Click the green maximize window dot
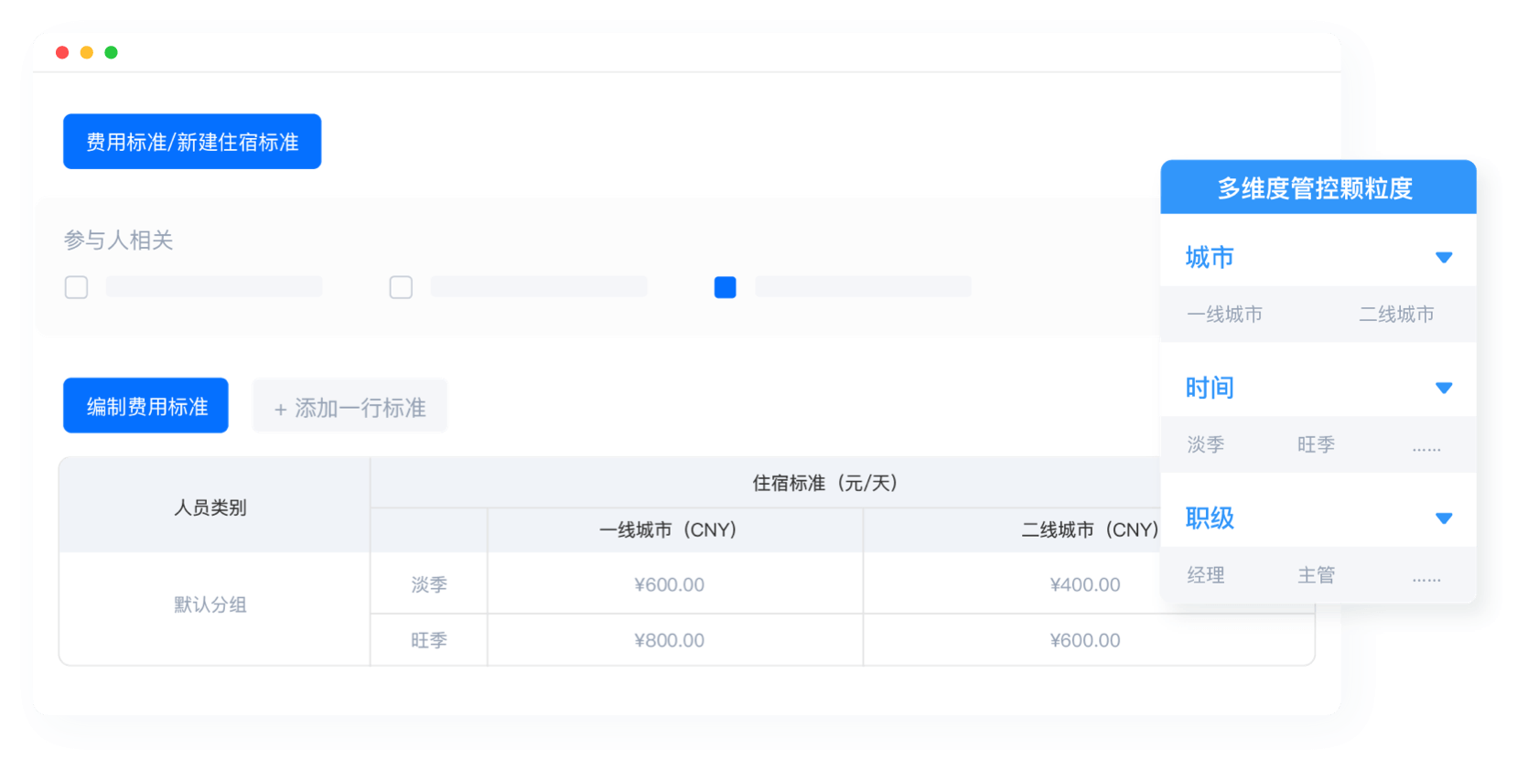 112,52
